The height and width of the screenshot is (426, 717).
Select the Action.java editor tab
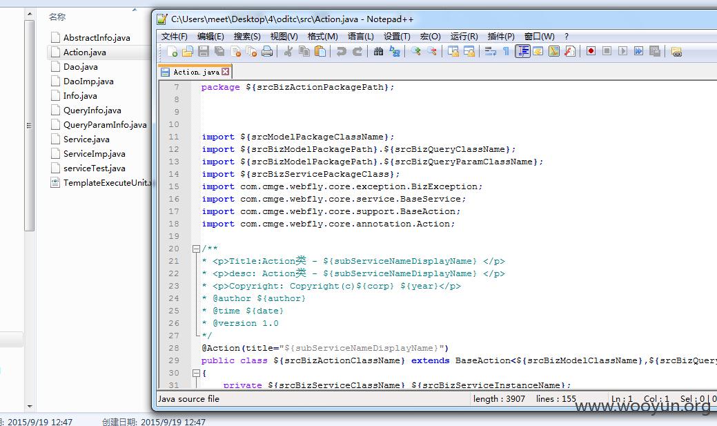pos(195,72)
